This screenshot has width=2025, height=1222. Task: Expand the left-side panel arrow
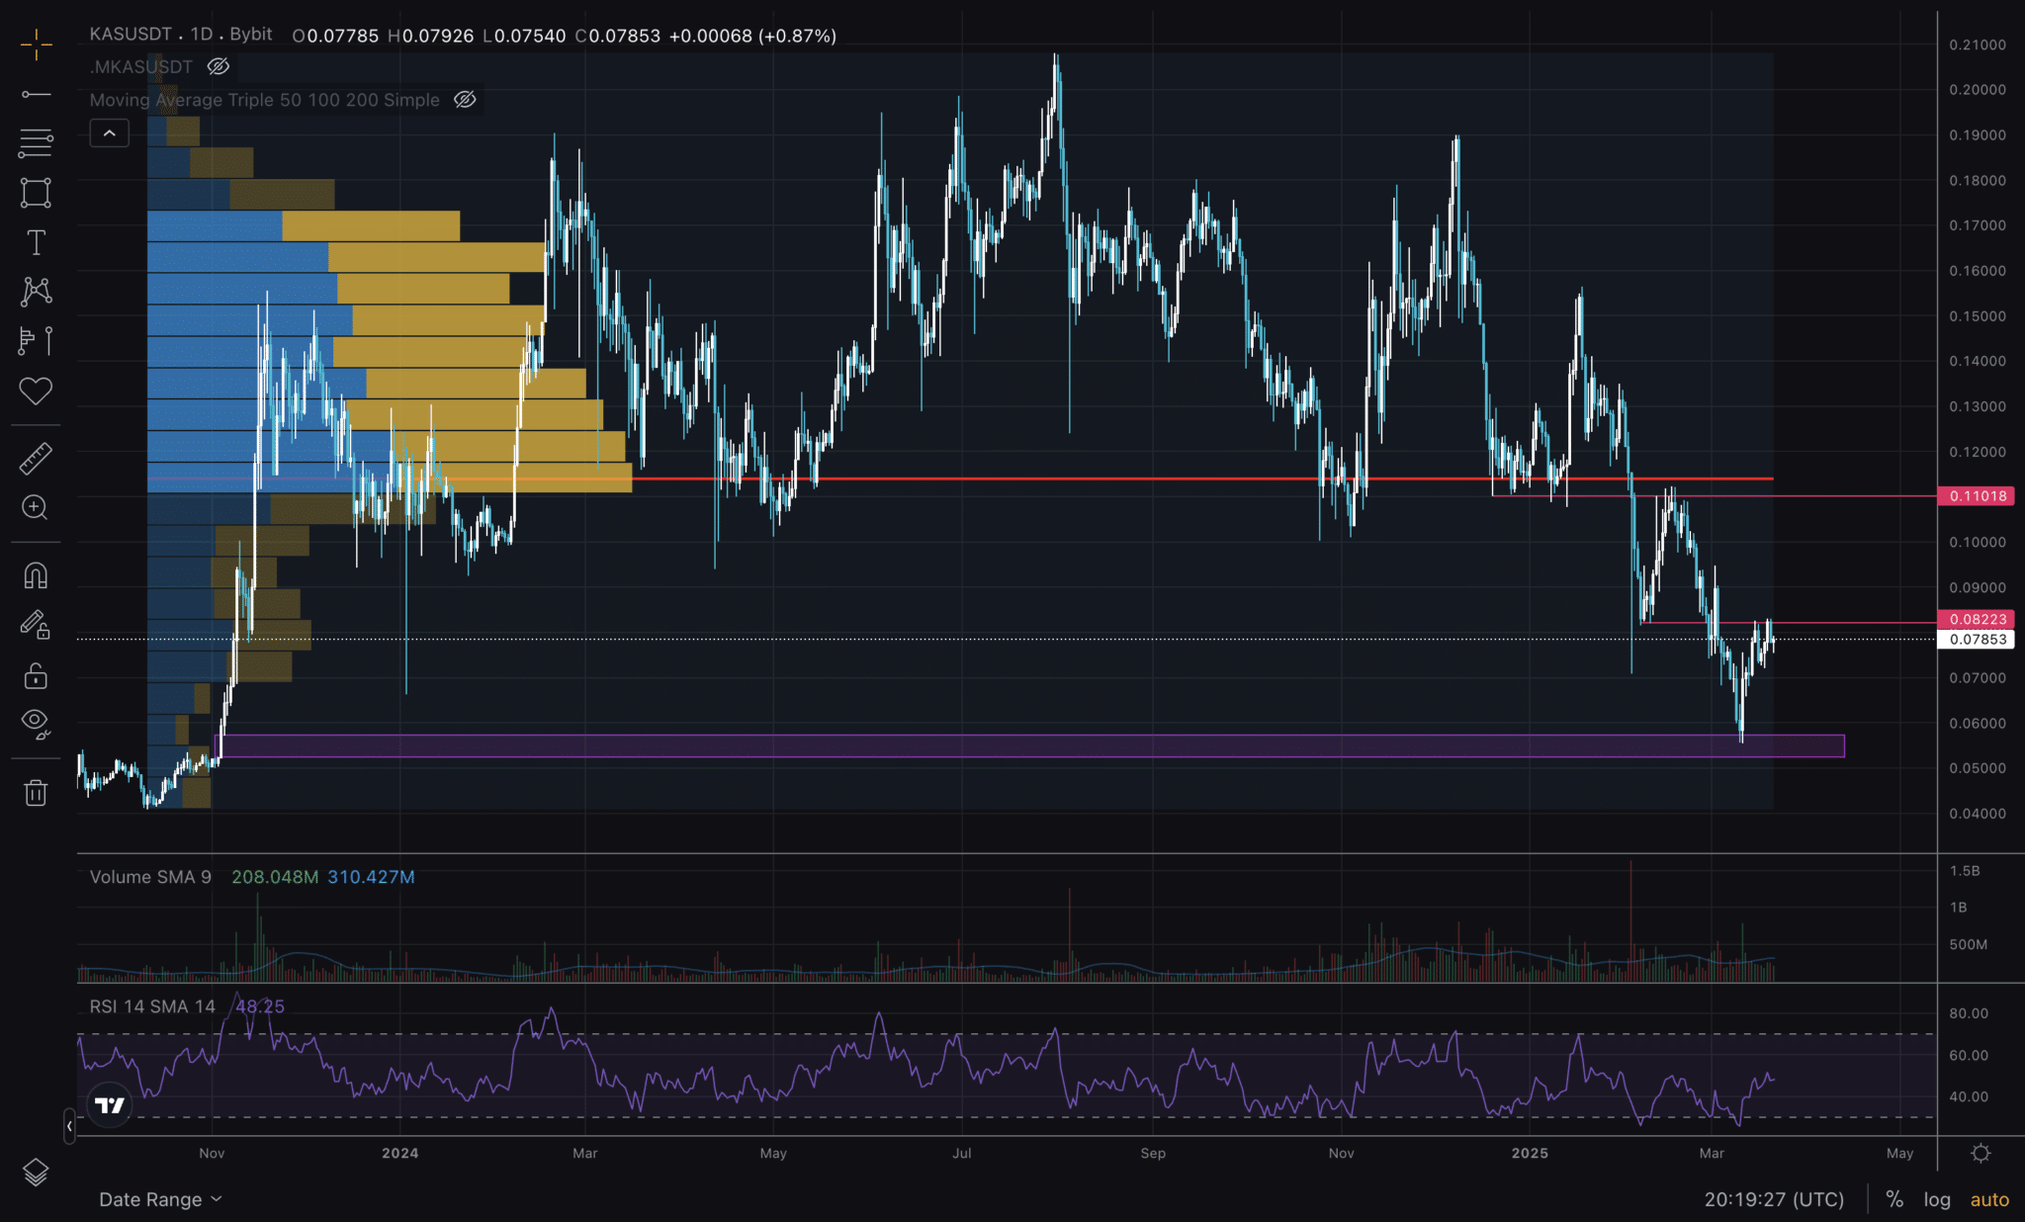69,1126
